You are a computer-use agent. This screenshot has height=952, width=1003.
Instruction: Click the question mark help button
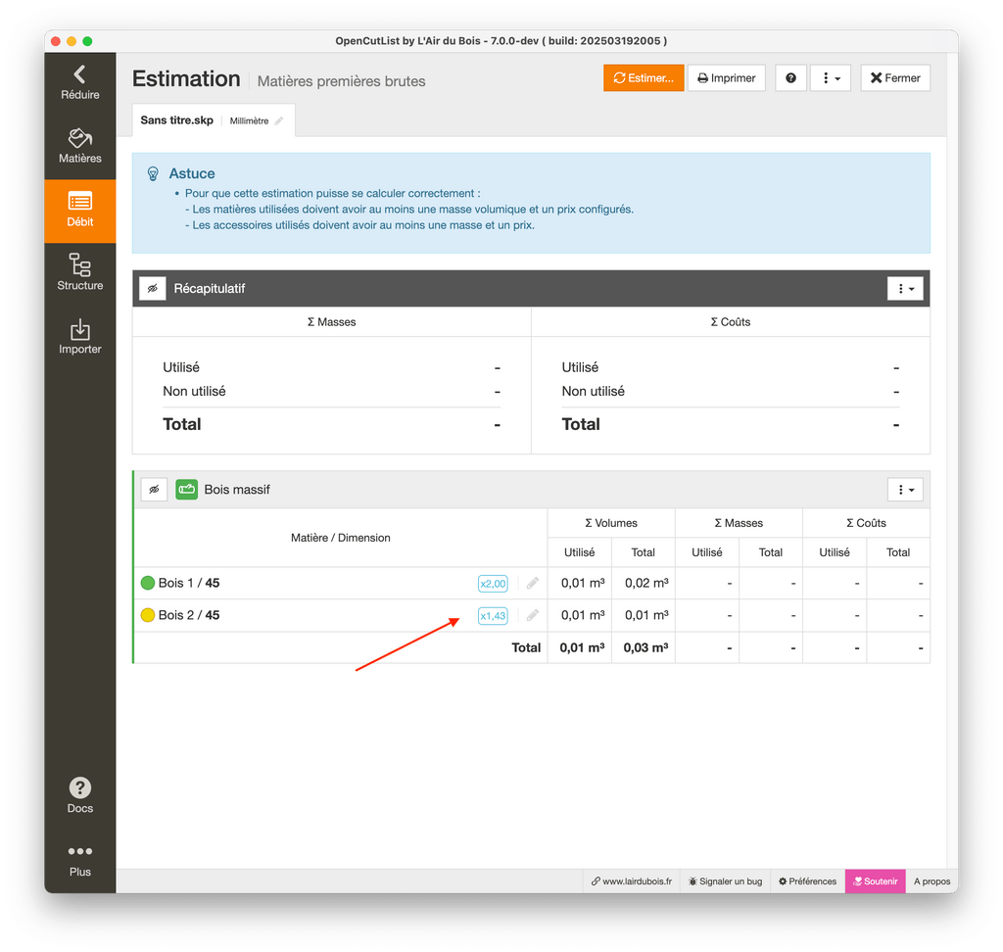pyautogui.click(x=790, y=78)
